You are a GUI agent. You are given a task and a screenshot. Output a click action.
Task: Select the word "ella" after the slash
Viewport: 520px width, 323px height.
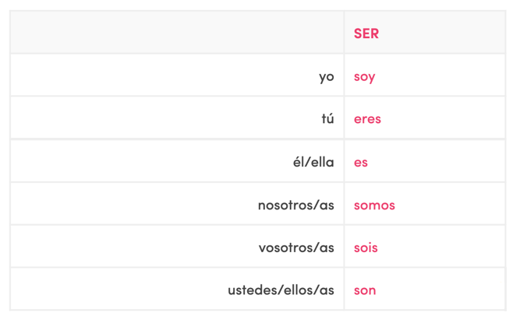pyautogui.click(x=323, y=162)
